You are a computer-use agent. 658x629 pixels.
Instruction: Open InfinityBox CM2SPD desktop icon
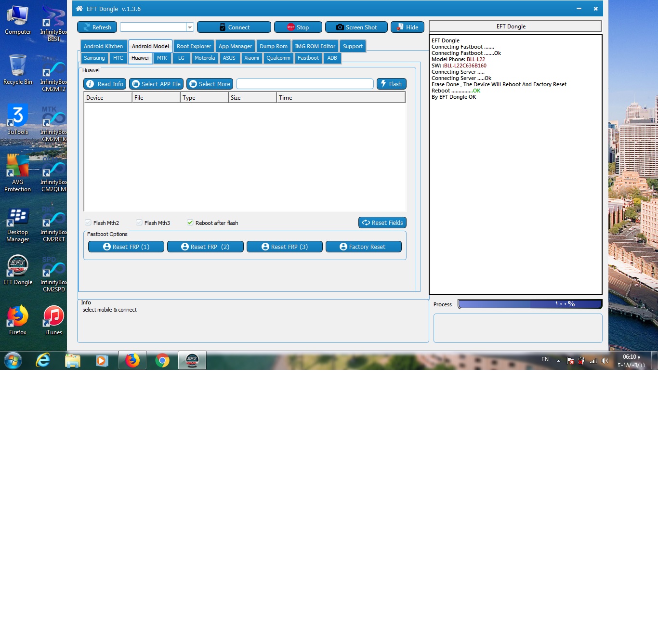tap(53, 274)
